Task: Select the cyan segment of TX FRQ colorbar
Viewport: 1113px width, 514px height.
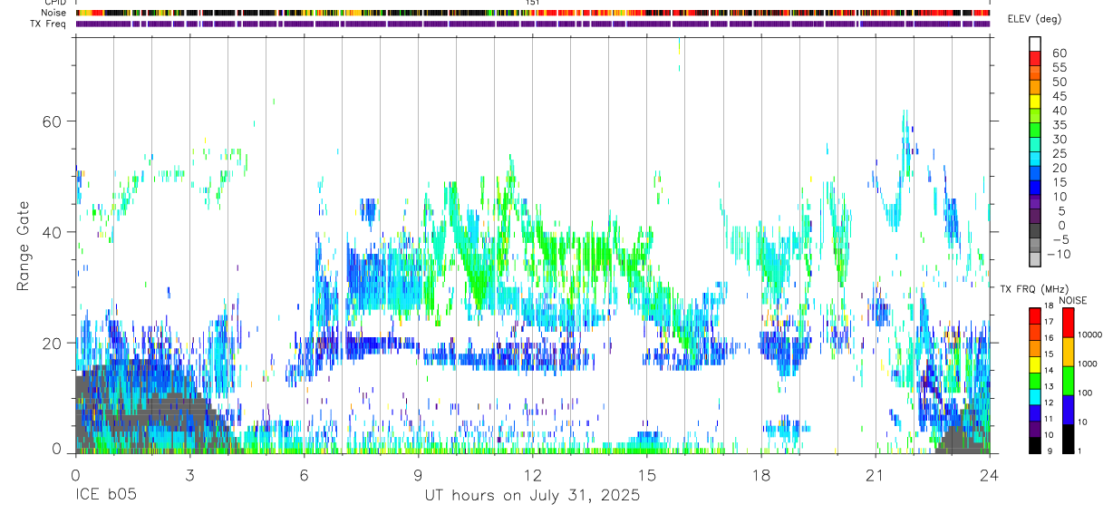Action: [x=1035, y=396]
